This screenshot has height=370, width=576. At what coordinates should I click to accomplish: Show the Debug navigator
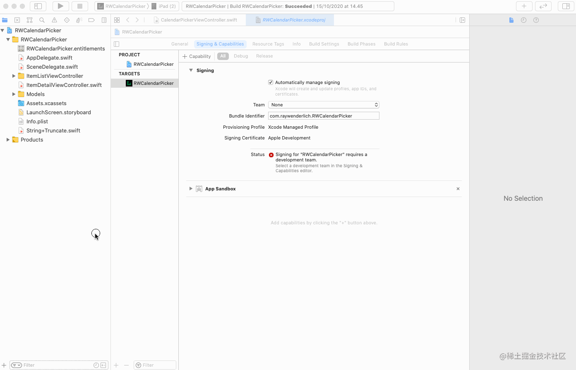pos(79,20)
